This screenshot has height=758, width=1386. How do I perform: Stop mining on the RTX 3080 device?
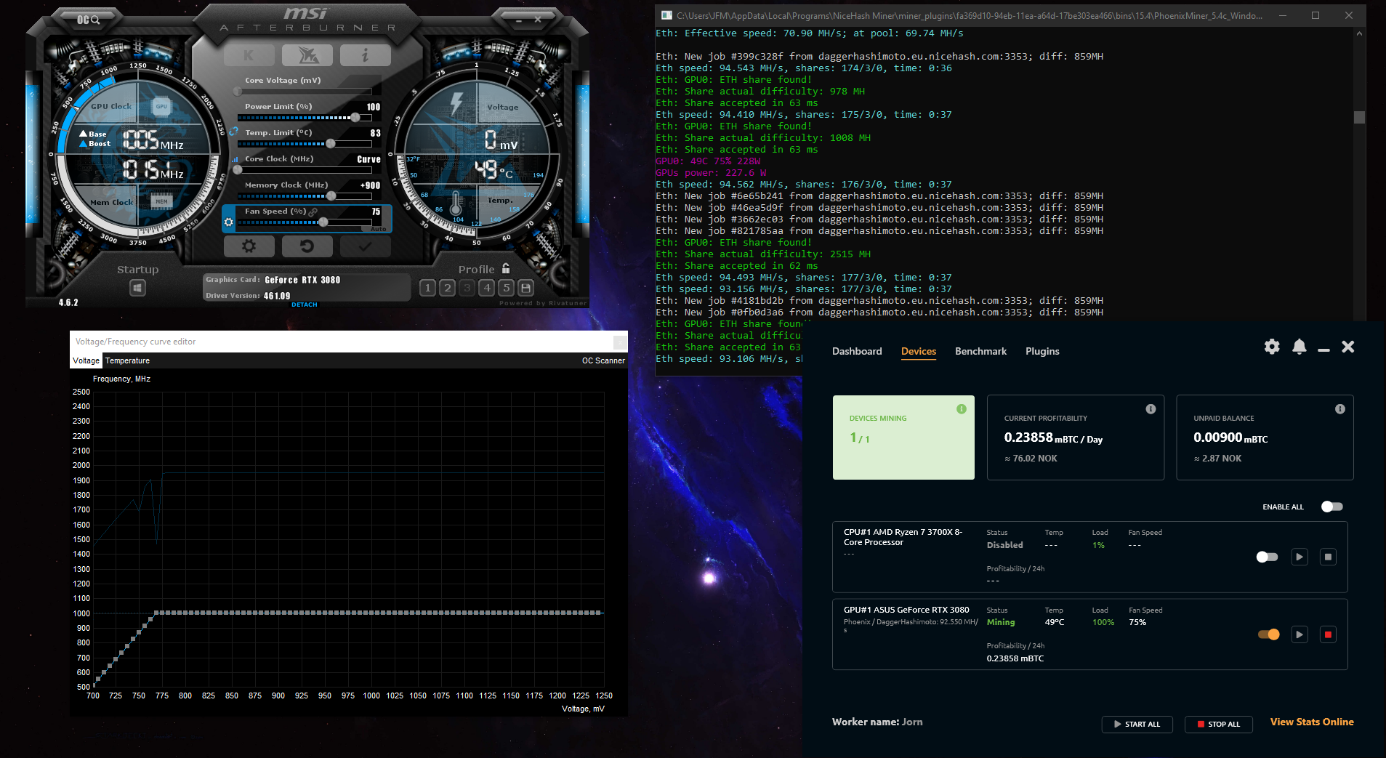click(x=1328, y=634)
